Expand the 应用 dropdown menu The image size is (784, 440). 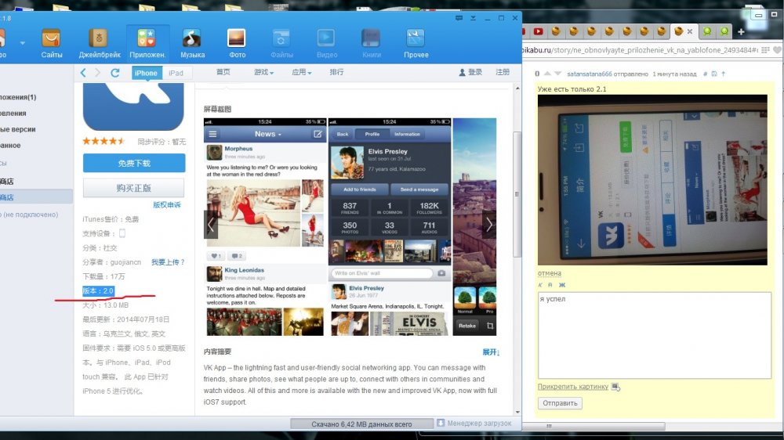(301, 73)
